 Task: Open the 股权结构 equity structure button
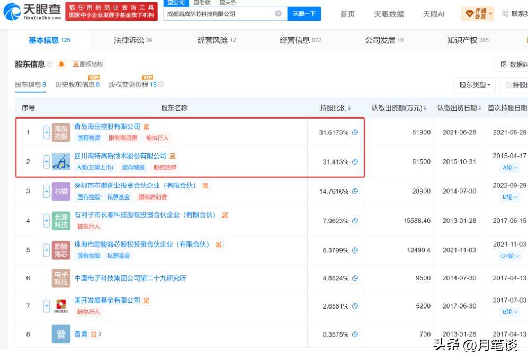88,64
